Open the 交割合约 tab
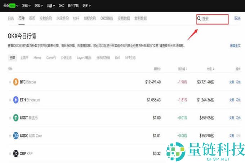Viewport: 245px width, 163px height. [x=46, y=18]
